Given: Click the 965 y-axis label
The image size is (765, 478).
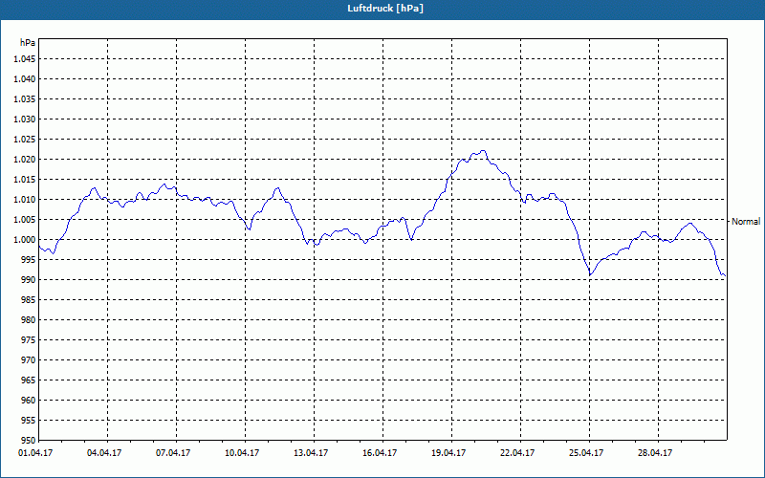Looking at the screenshot, I should click(x=30, y=380).
